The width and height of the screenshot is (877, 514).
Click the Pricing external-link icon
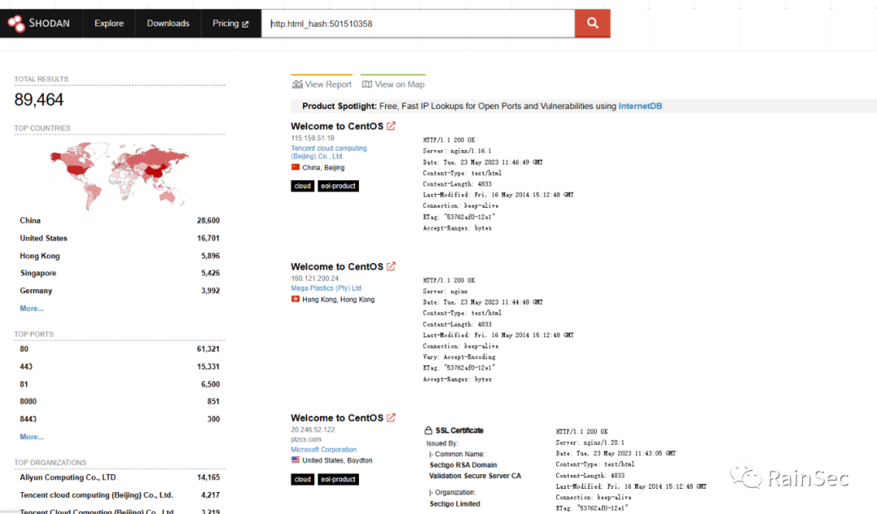point(245,24)
